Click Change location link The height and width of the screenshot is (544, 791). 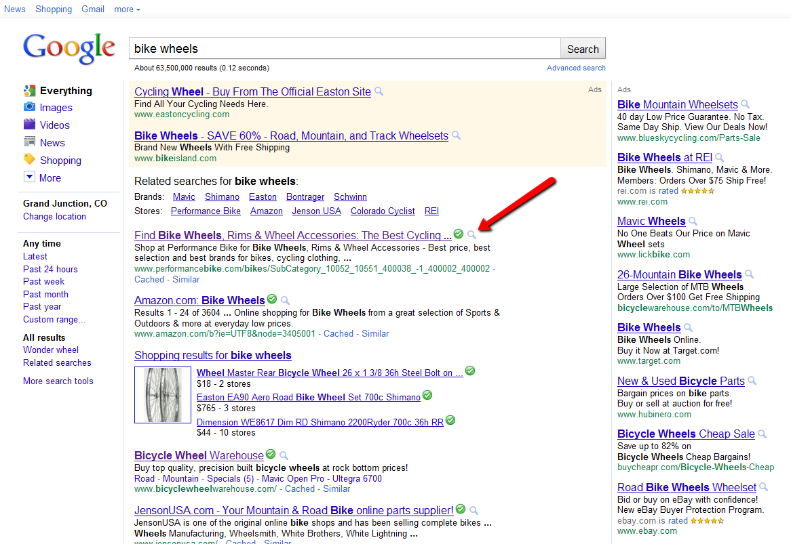pos(54,216)
